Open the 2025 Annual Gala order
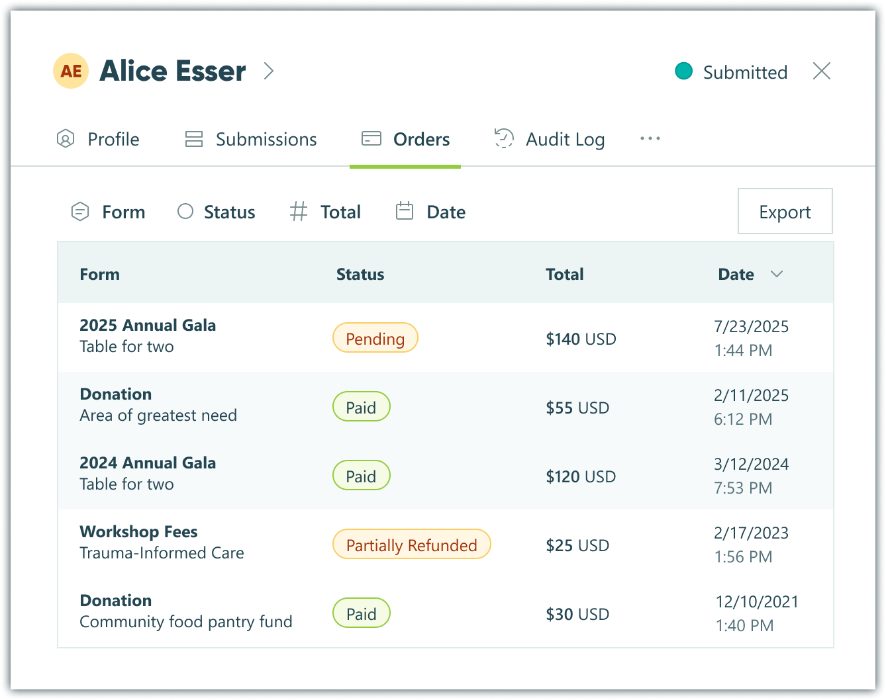 click(x=446, y=337)
